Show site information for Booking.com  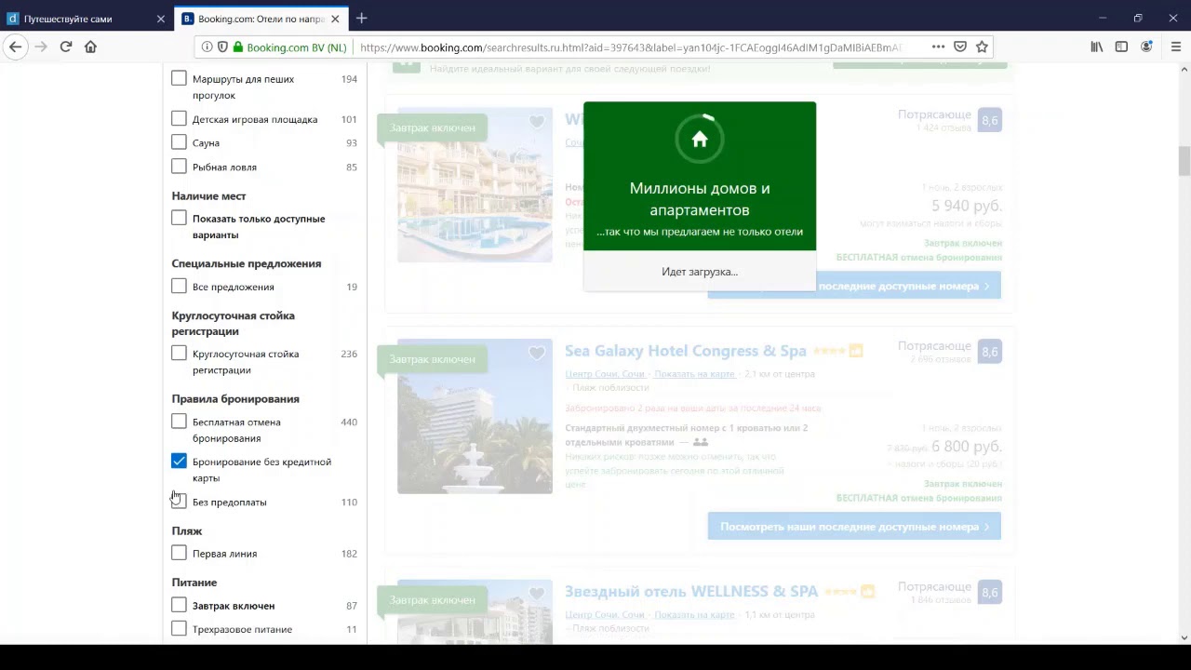coord(206,47)
